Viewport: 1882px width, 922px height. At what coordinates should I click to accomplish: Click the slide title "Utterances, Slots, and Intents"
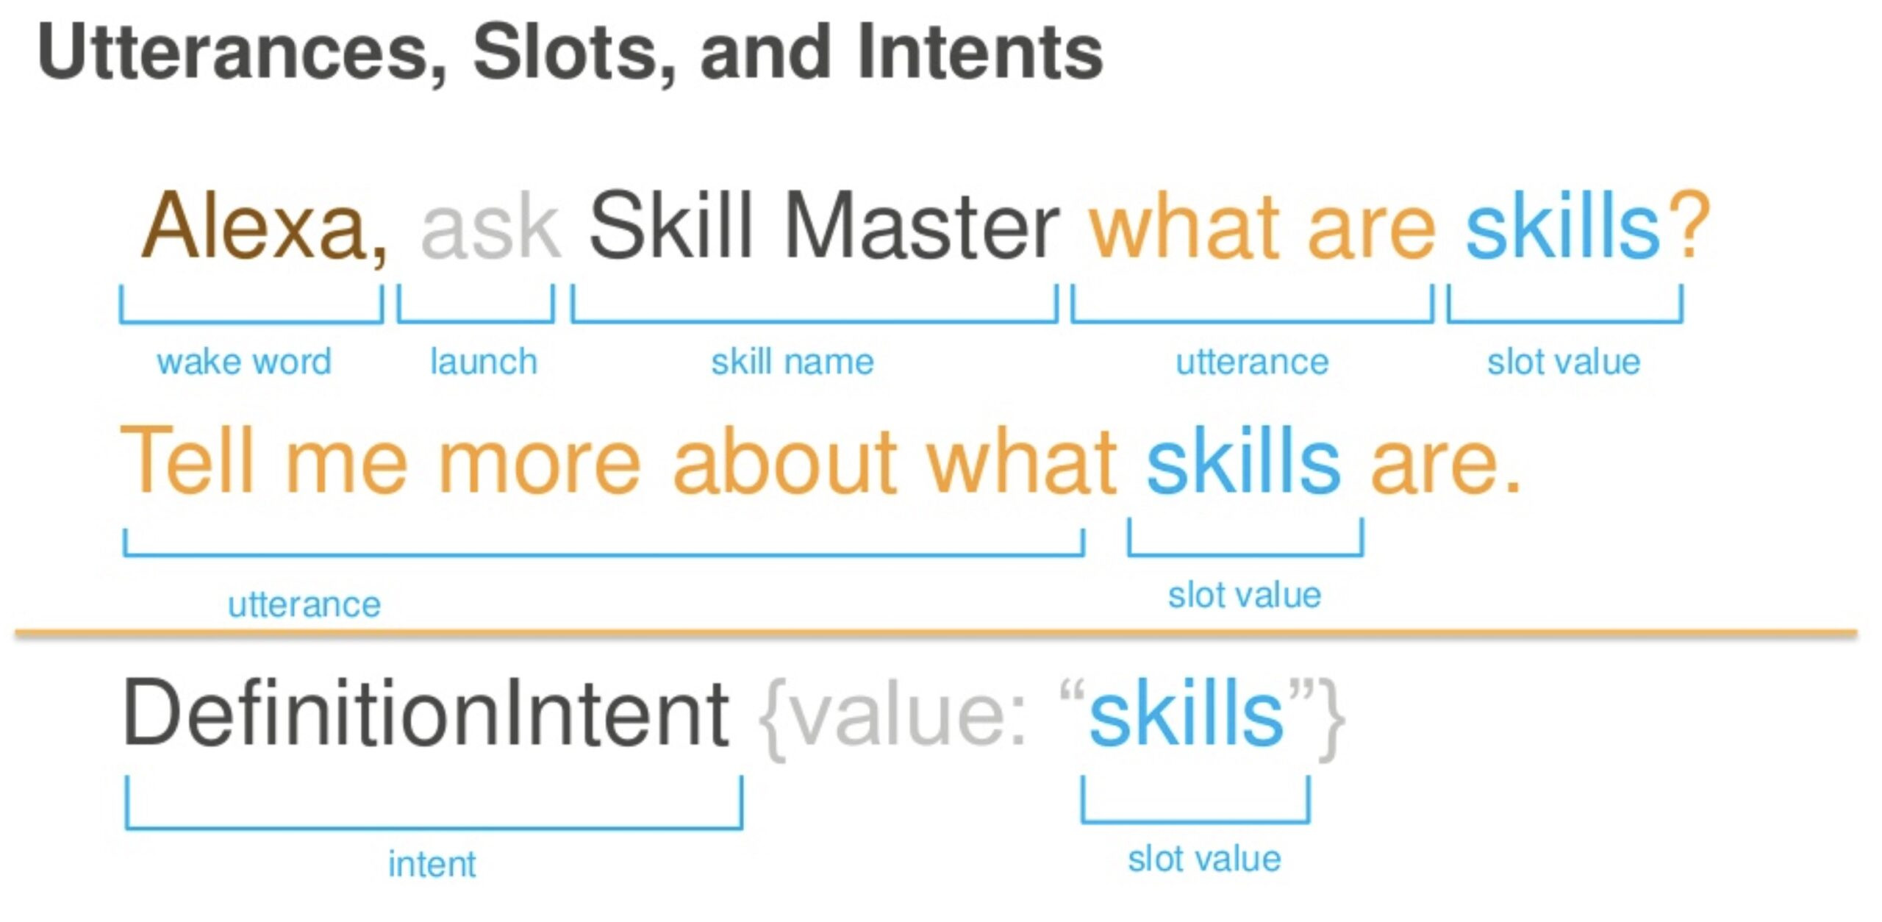tap(570, 53)
